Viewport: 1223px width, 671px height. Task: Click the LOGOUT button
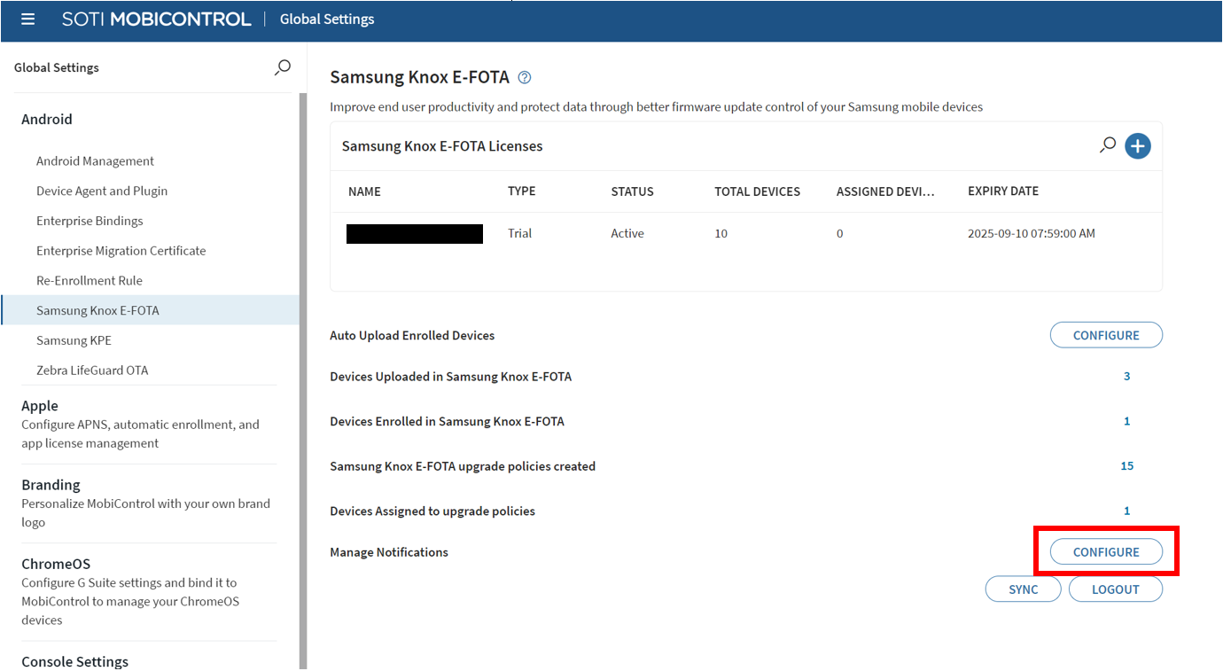click(1115, 589)
